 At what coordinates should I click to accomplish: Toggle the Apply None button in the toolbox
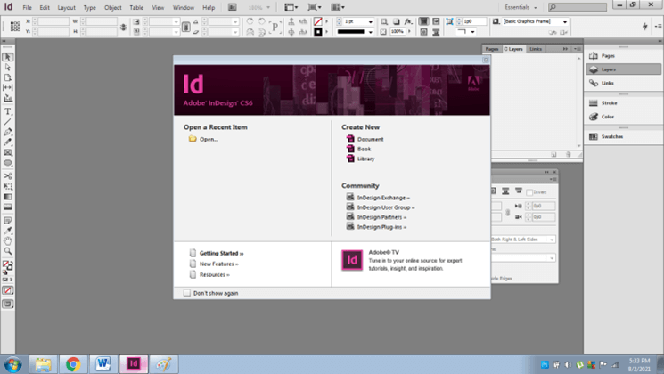[8, 290]
